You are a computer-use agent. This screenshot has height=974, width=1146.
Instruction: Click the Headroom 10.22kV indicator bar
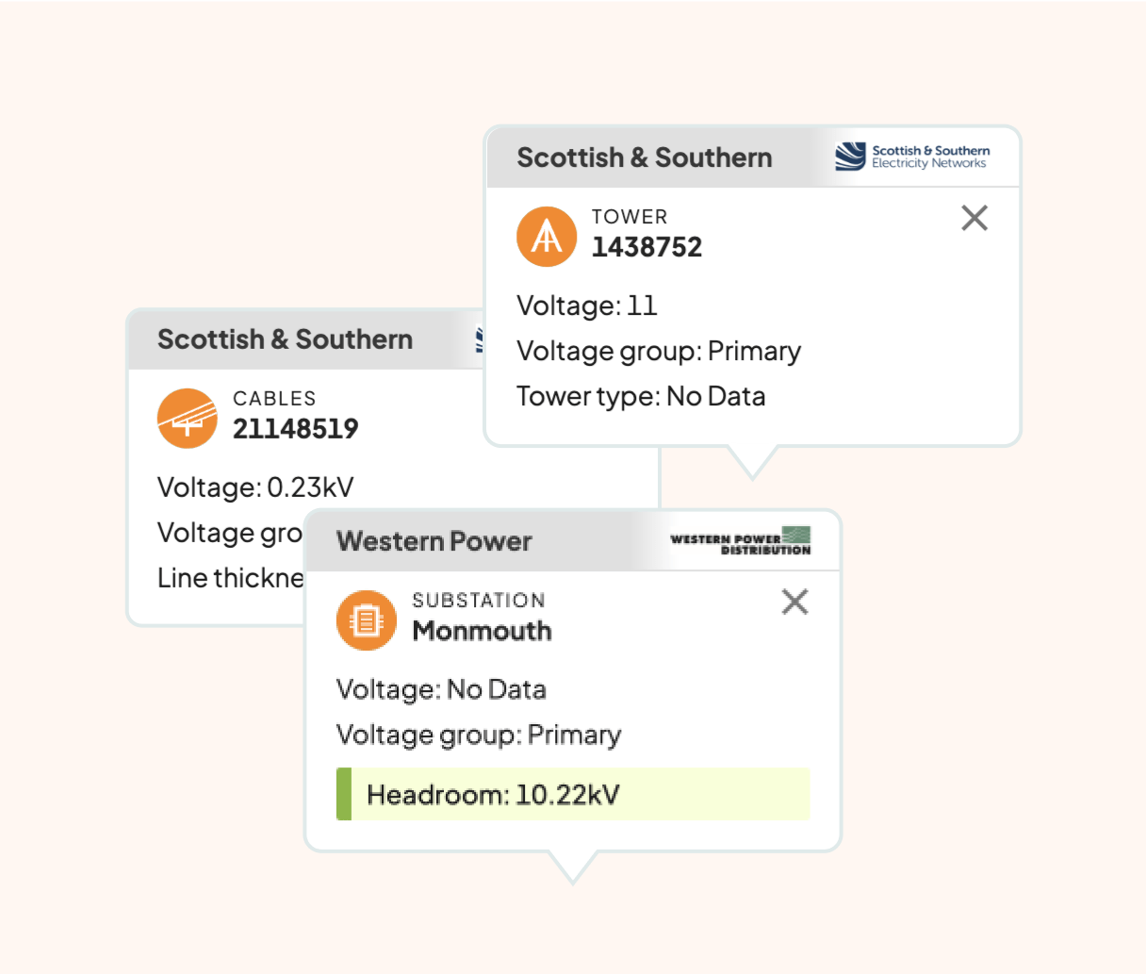click(572, 794)
